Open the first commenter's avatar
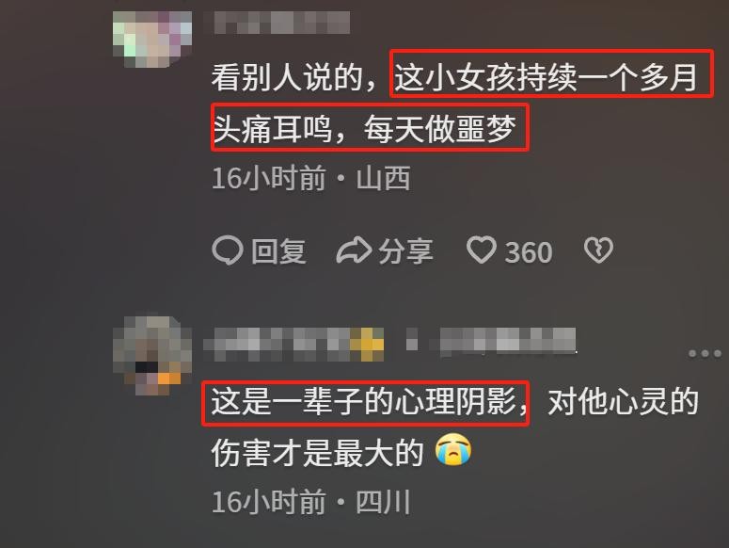 click(x=152, y=40)
